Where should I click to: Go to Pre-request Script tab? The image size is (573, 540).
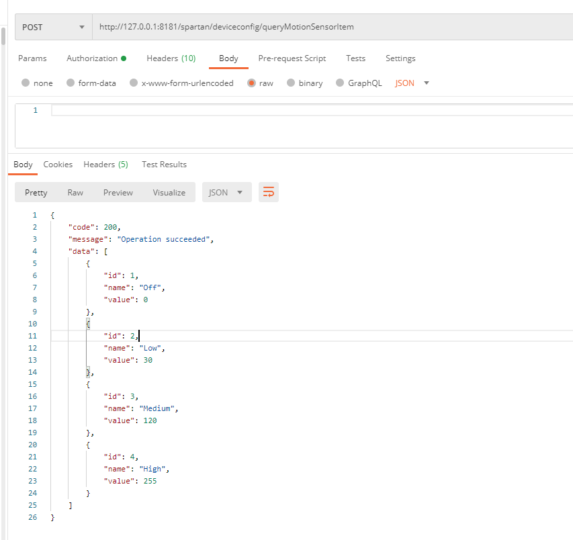point(292,58)
